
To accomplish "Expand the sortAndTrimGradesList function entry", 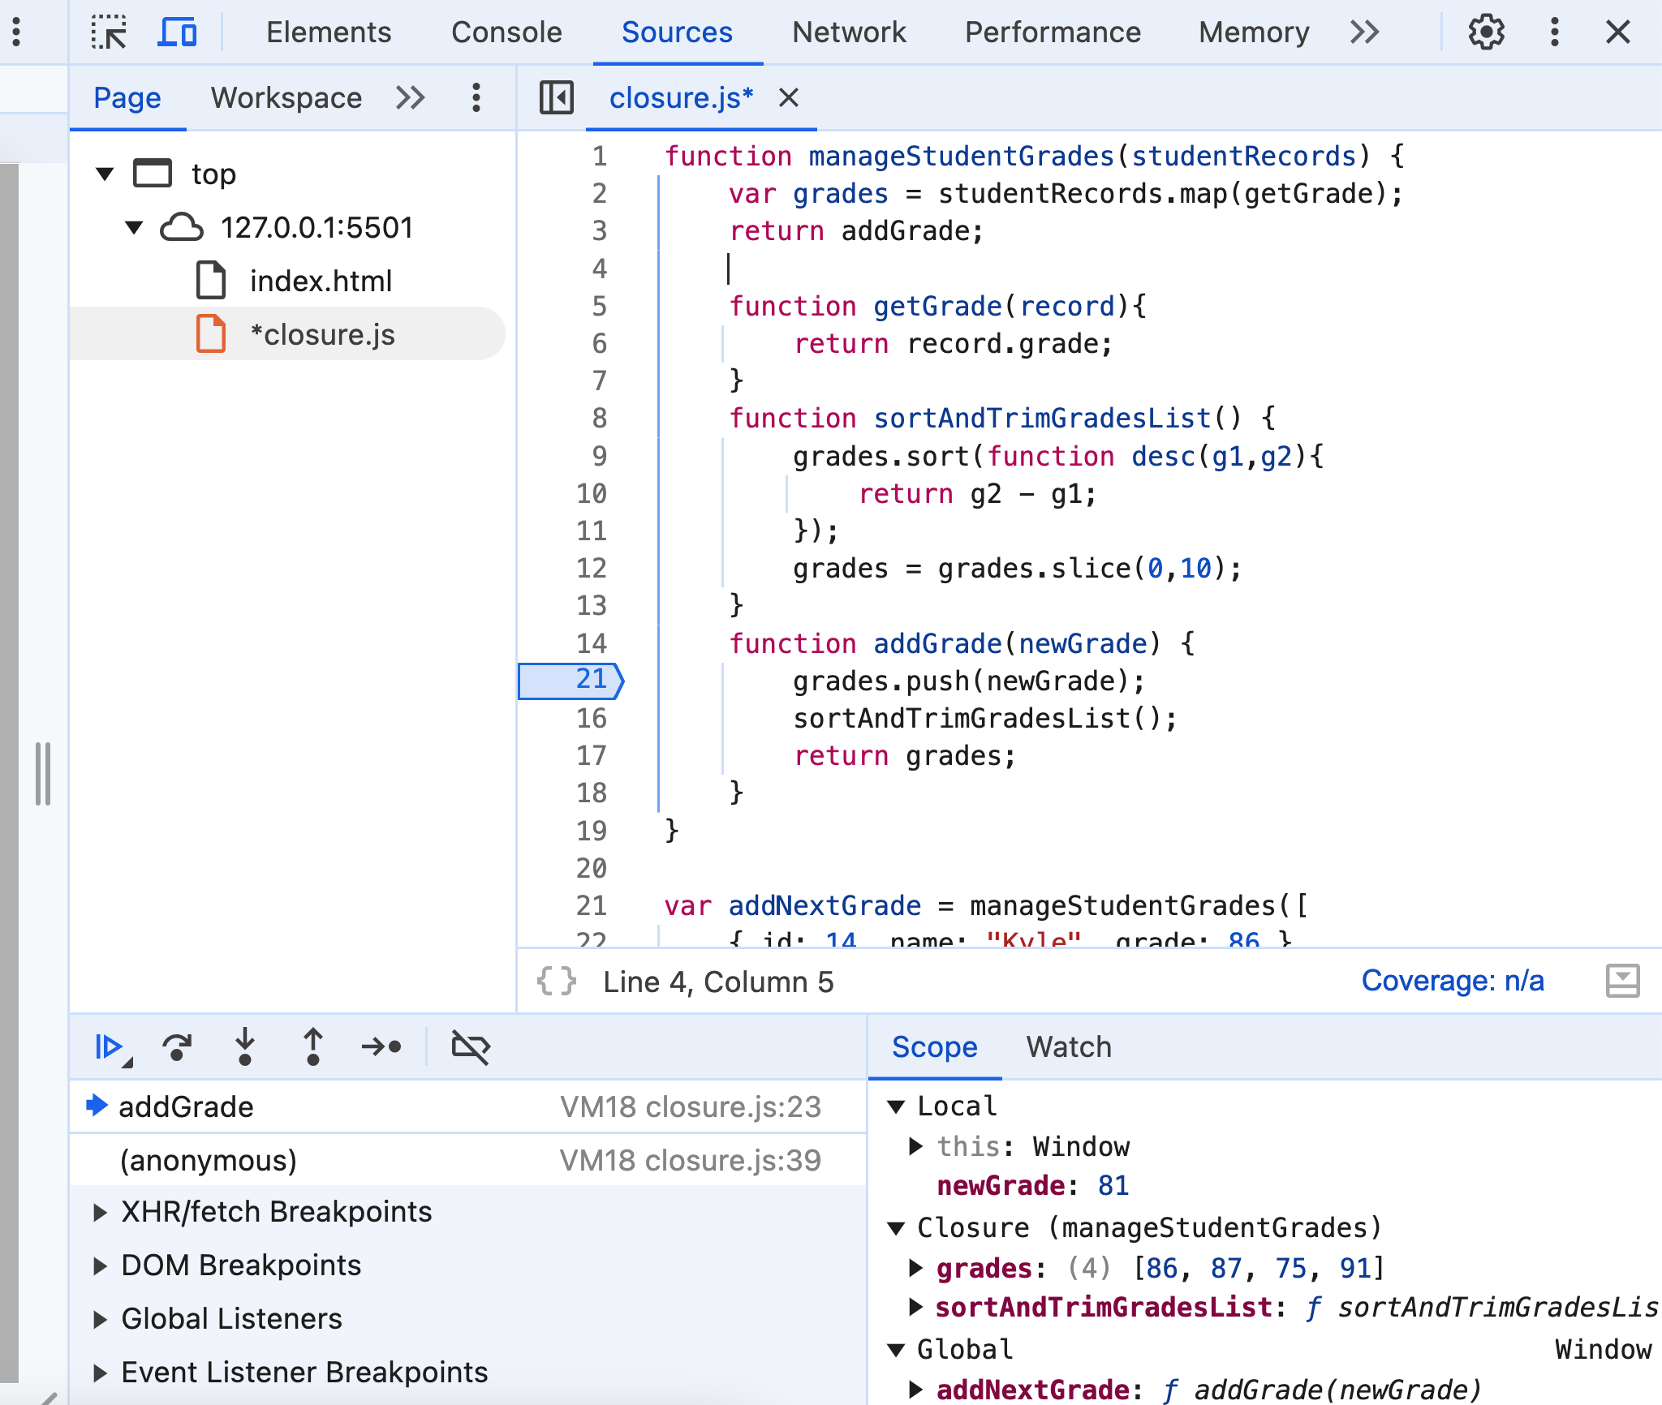I will pyautogui.click(x=916, y=1308).
